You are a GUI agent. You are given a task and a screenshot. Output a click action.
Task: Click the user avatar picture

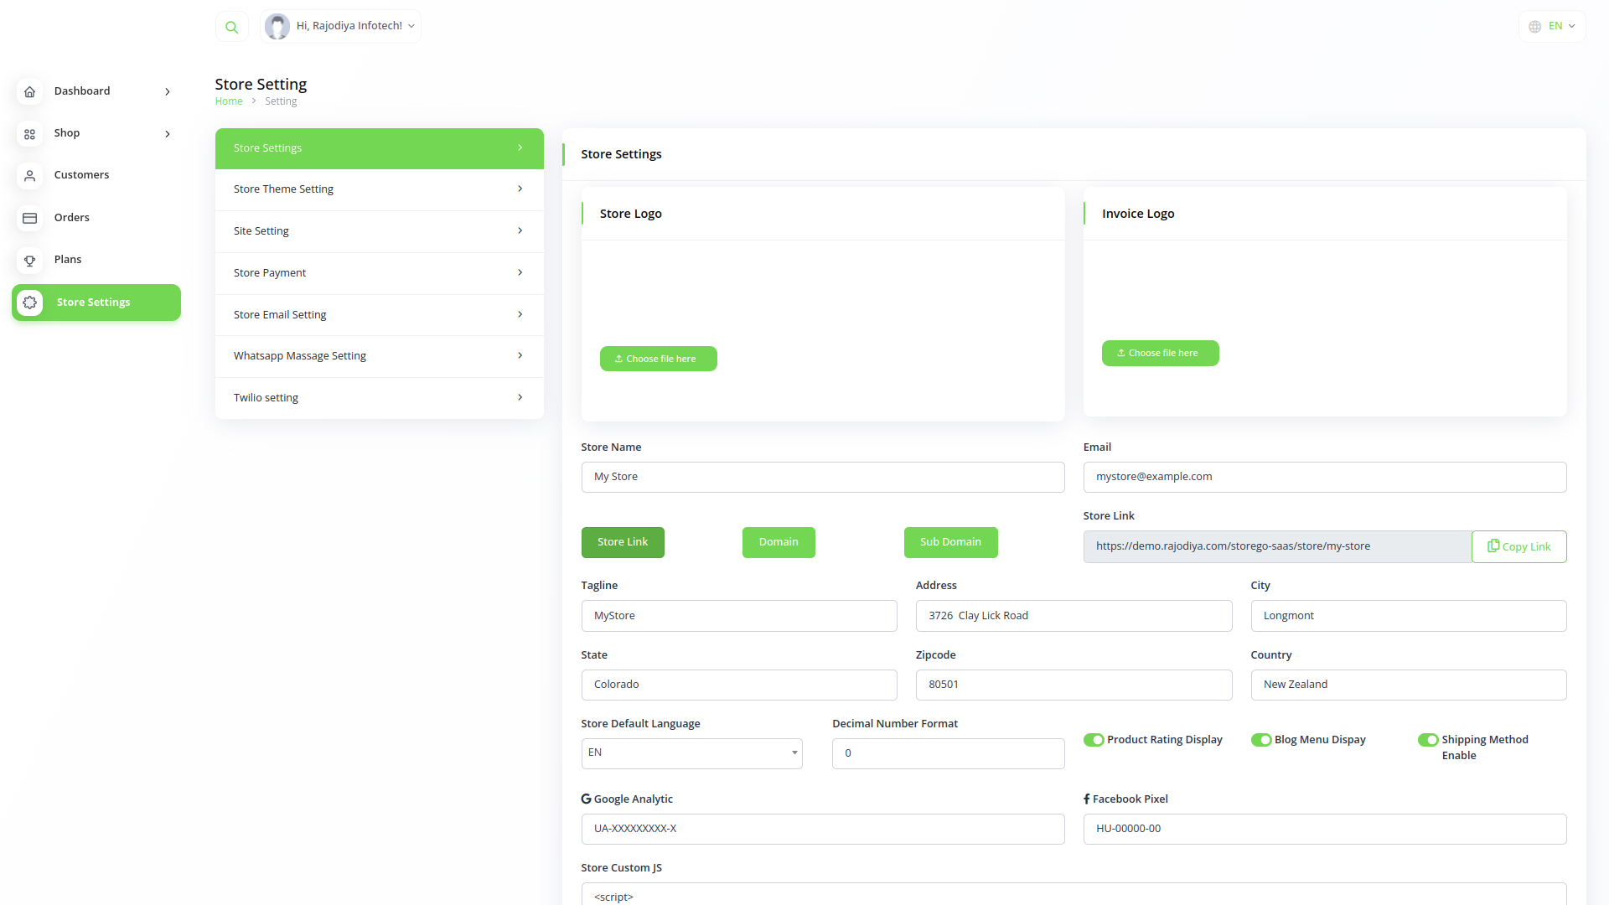277,27
